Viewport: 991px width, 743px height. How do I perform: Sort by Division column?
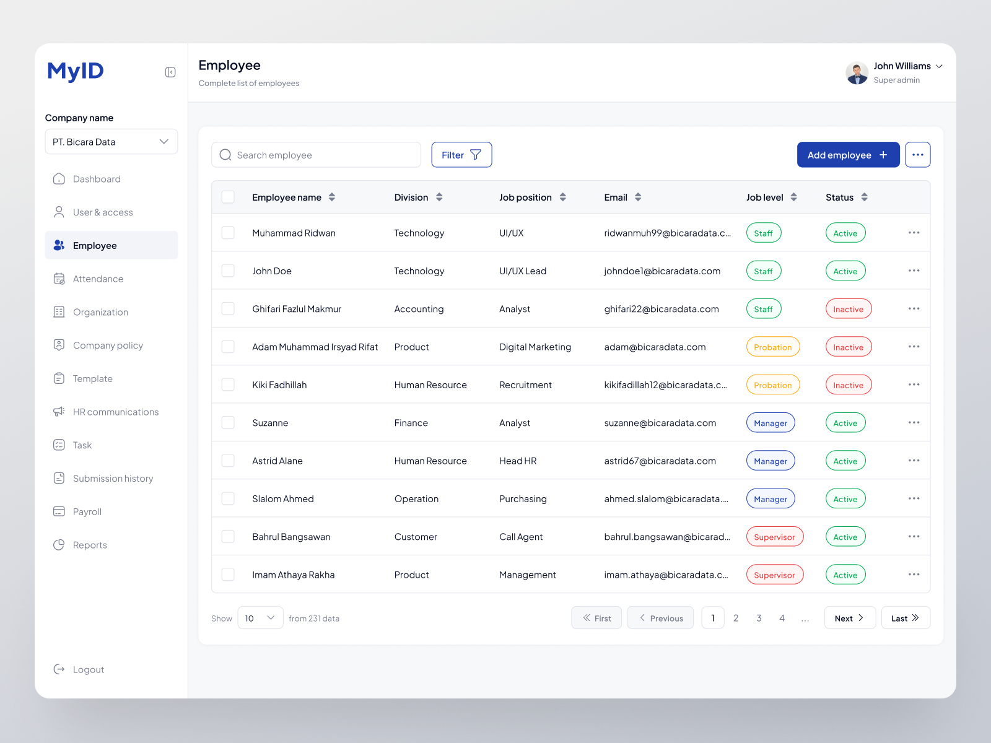tap(439, 197)
